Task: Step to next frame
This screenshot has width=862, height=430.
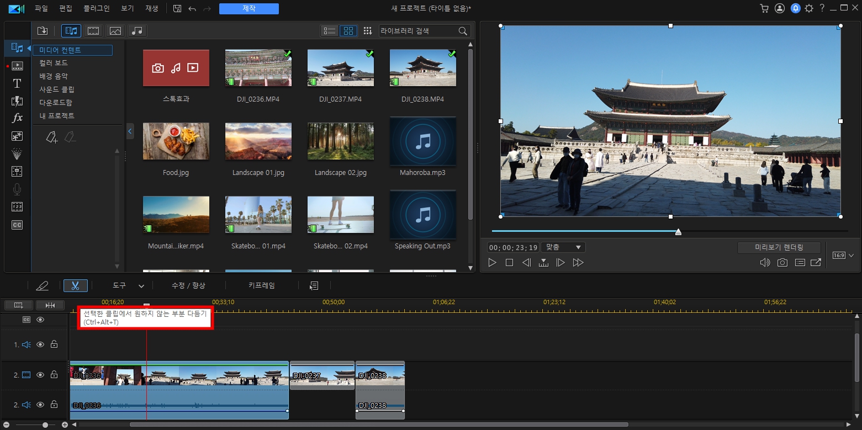Action: click(560, 263)
